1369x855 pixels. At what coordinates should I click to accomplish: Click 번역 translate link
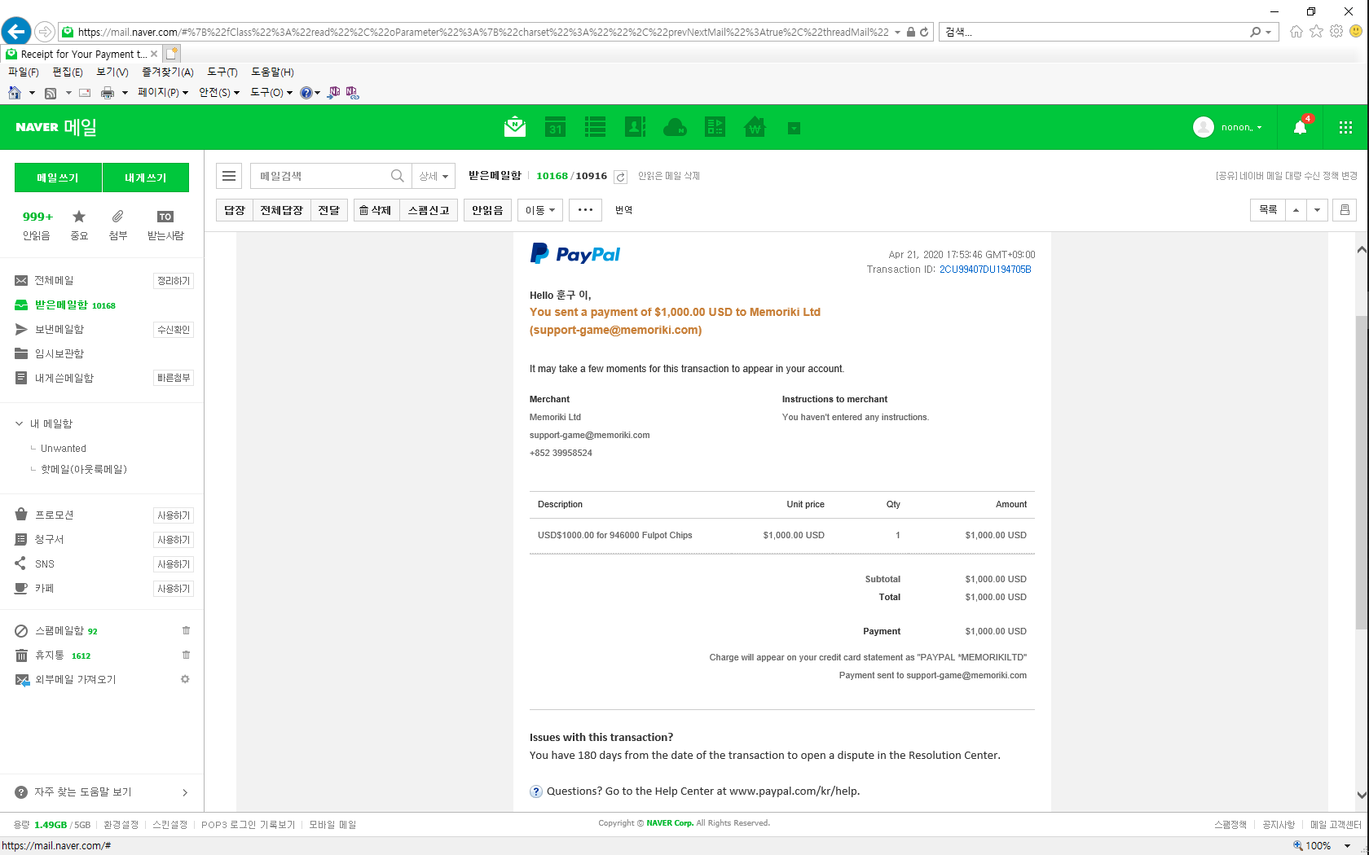coord(624,210)
